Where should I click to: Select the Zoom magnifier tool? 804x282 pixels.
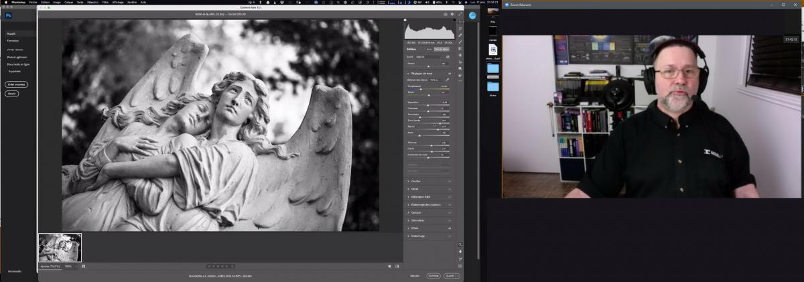[460, 245]
